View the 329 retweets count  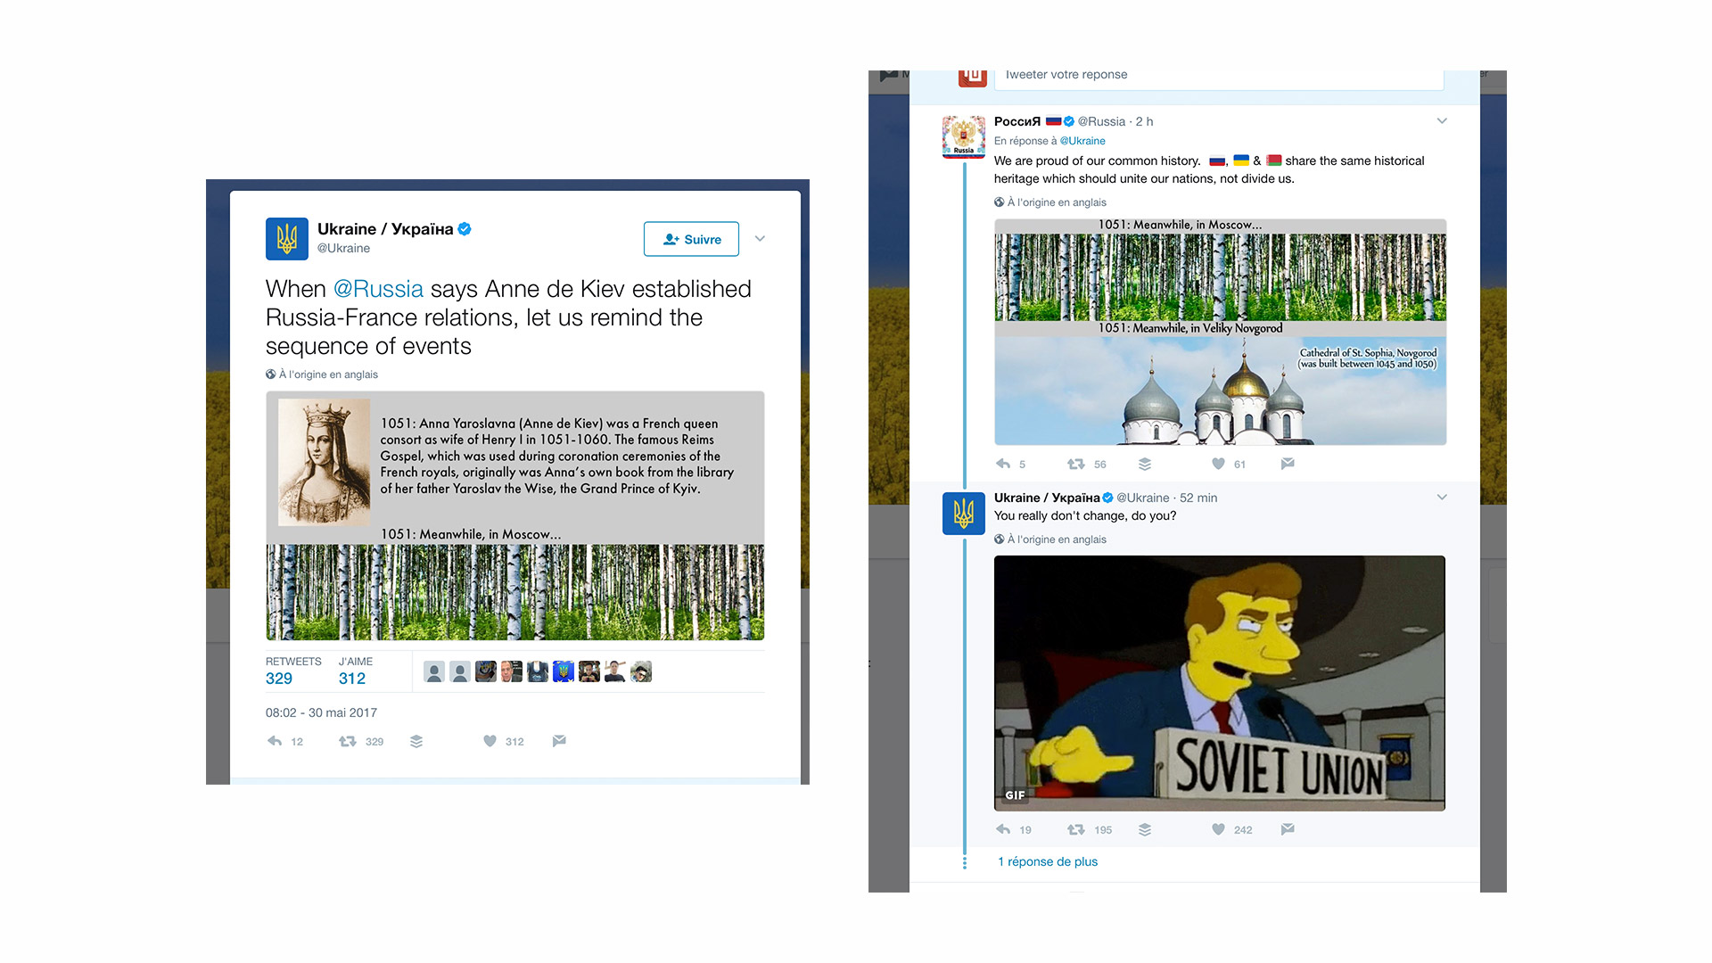point(279,679)
